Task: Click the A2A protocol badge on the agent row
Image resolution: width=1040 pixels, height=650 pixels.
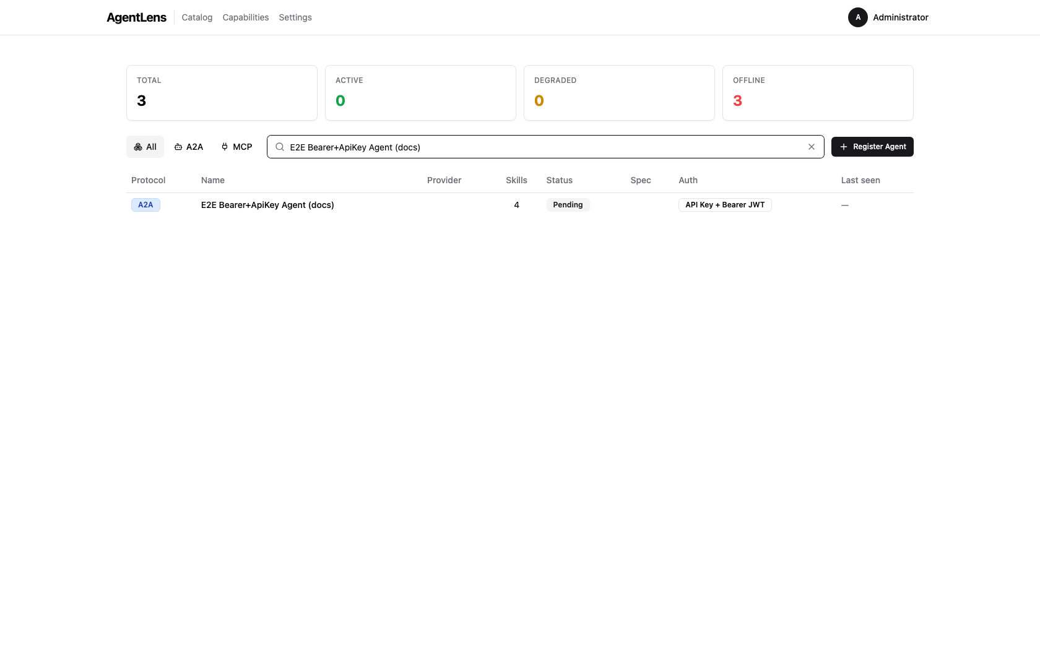Action: pos(145,204)
